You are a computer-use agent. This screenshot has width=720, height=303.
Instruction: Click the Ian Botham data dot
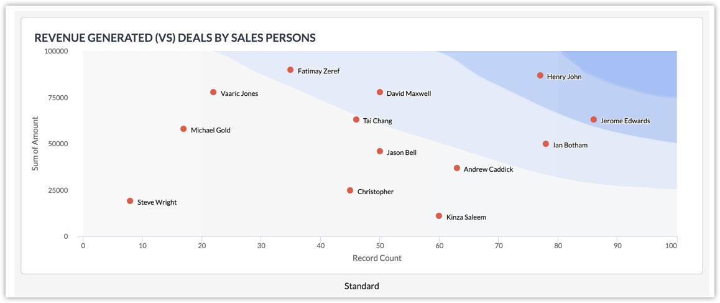click(546, 144)
